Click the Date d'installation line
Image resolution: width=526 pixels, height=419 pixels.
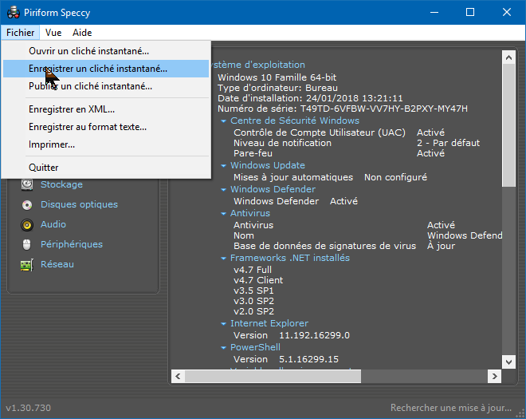pyautogui.click(x=310, y=98)
